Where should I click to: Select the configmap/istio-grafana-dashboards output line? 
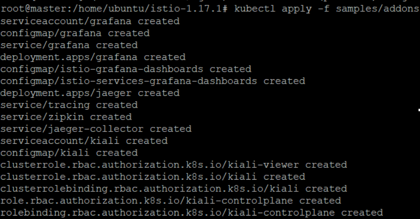click(126, 69)
